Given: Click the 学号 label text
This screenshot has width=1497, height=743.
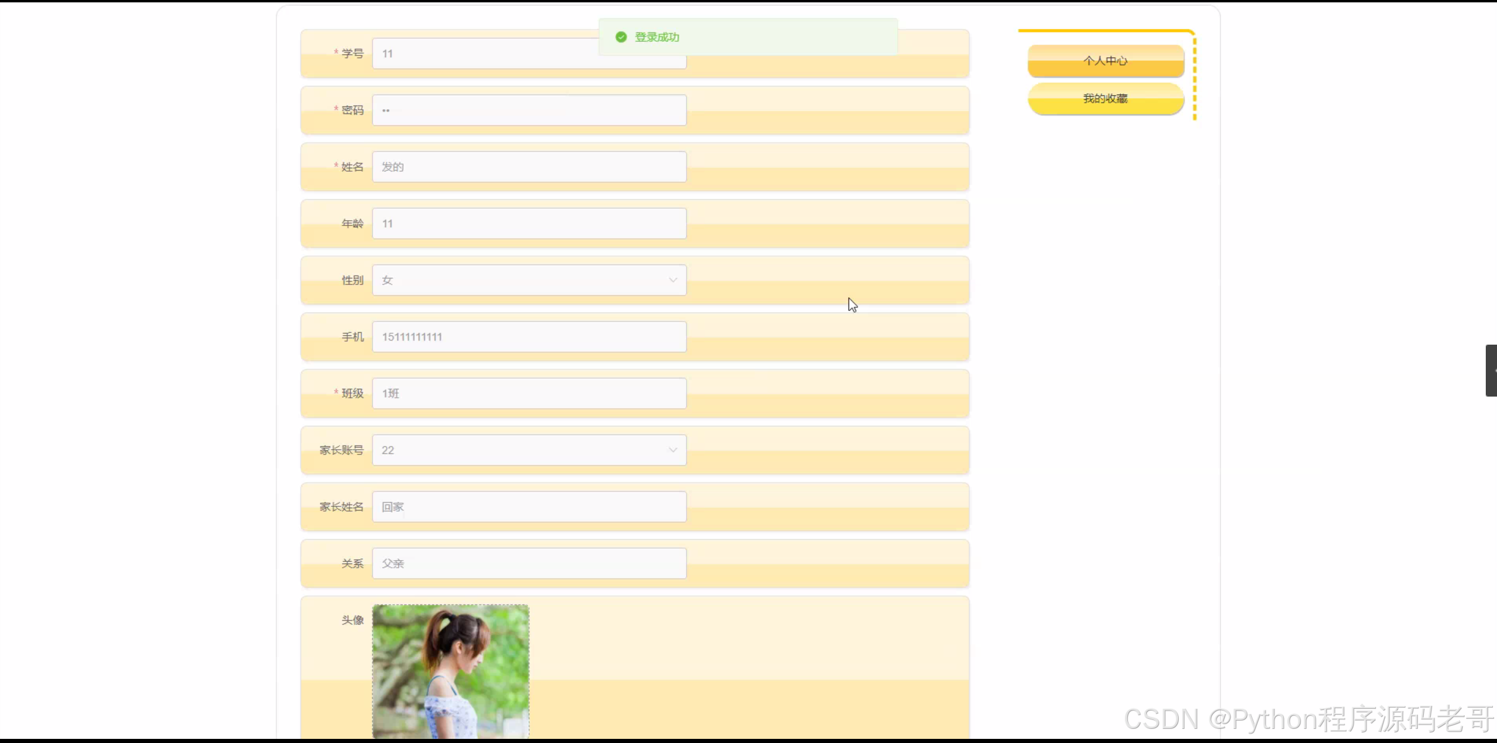Looking at the screenshot, I should 353,54.
